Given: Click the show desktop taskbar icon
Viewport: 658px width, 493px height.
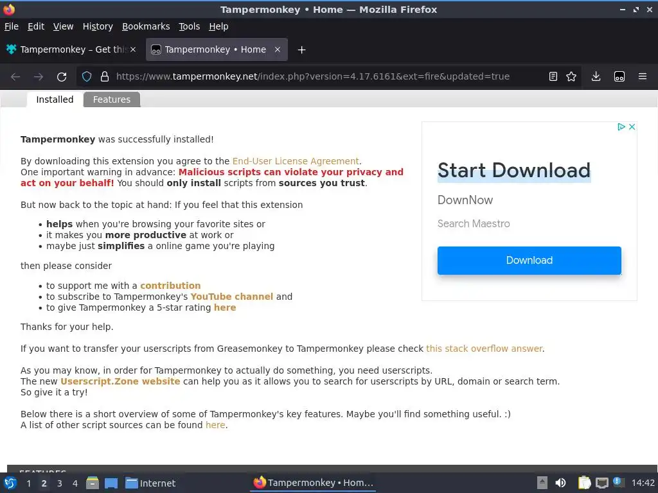Looking at the screenshot, I should [x=111, y=483].
